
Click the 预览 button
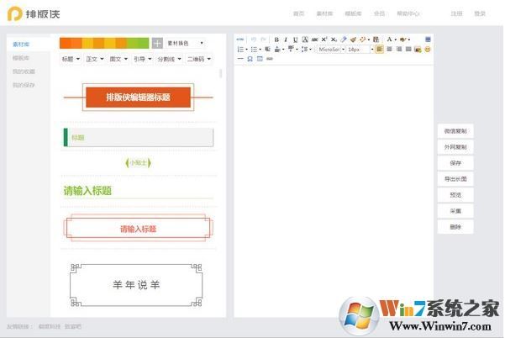[x=455, y=195]
